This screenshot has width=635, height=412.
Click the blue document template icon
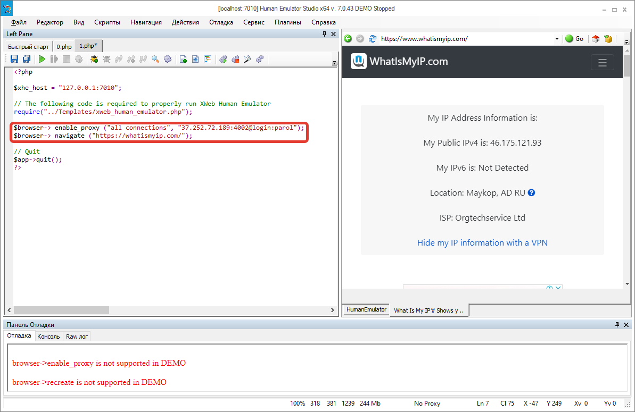pyautogui.click(x=195, y=59)
